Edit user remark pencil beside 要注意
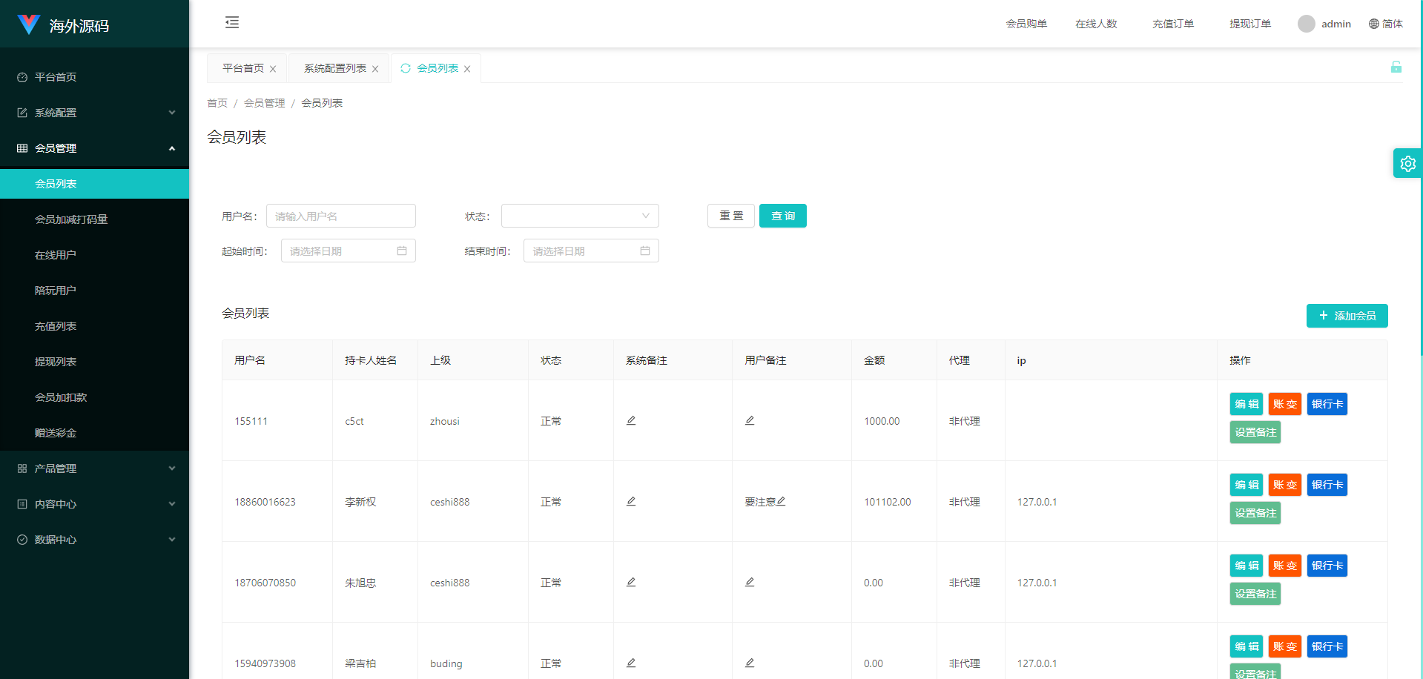 [x=782, y=501]
